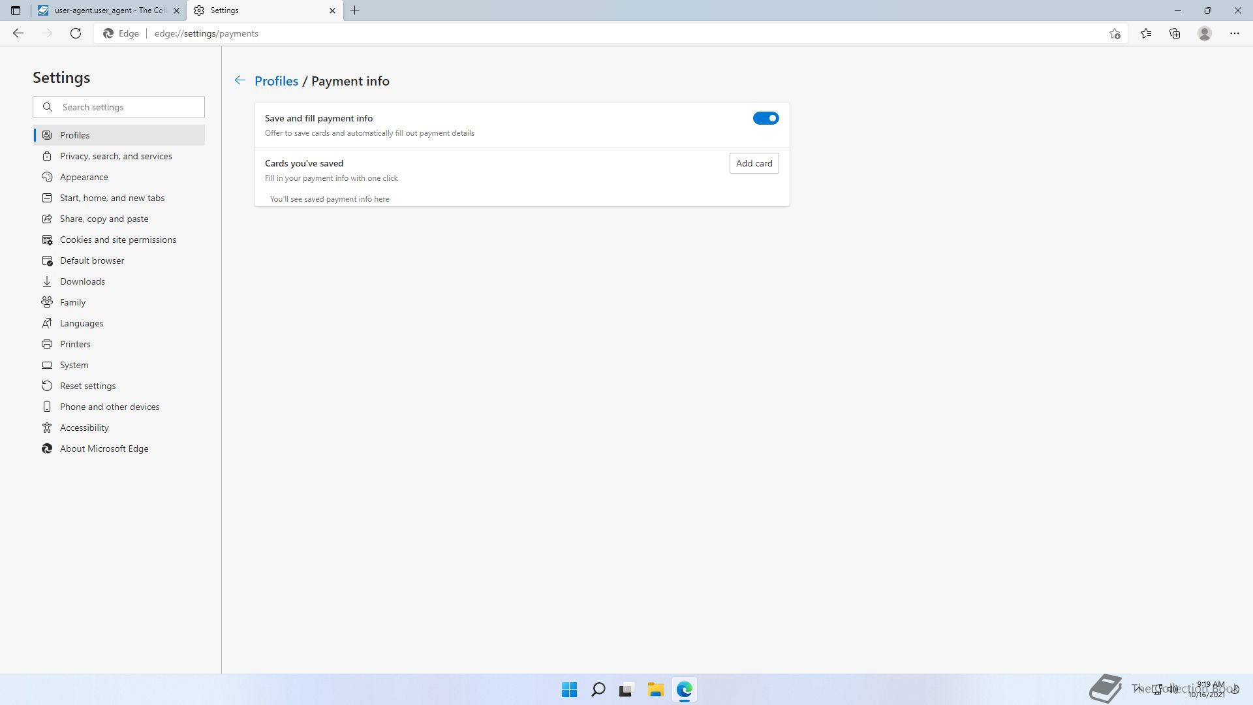Open File Explorer from the taskbar
Image resolution: width=1253 pixels, height=705 pixels.
coord(655,689)
